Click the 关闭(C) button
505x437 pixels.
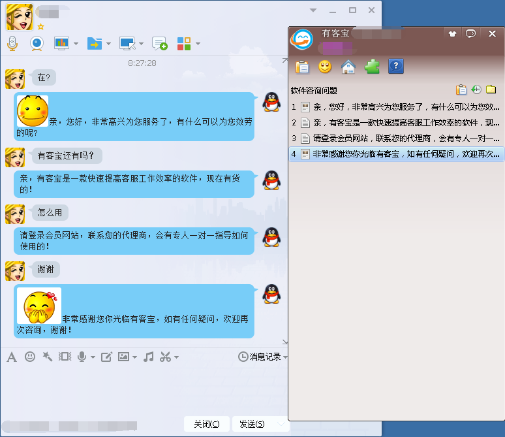pyautogui.click(x=207, y=424)
